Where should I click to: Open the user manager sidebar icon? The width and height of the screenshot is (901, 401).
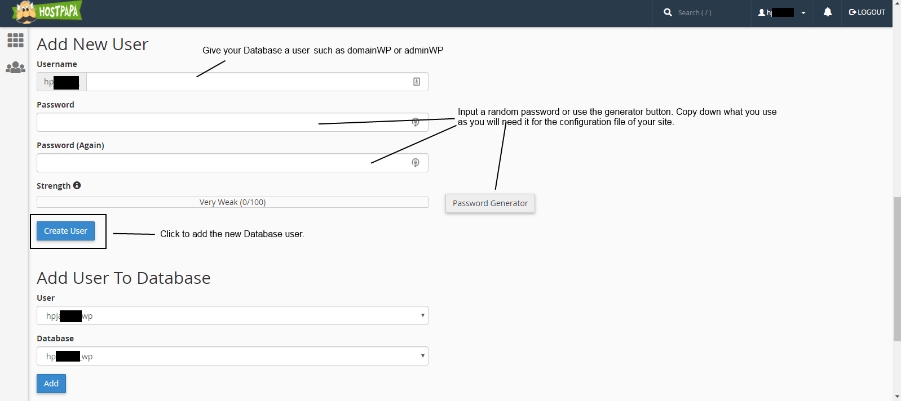click(x=15, y=68)
